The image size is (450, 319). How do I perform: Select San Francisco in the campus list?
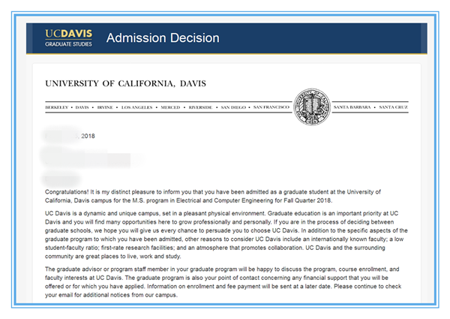(x=271, y=107)
